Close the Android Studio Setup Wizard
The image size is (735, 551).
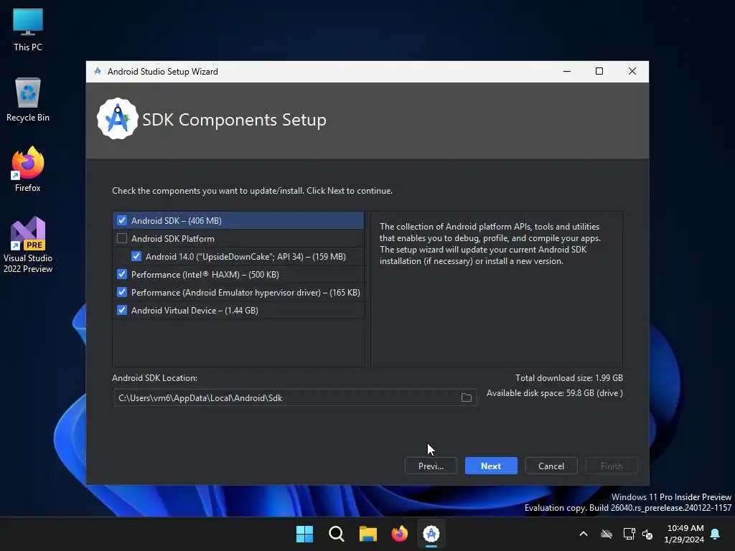click(632, 71)
